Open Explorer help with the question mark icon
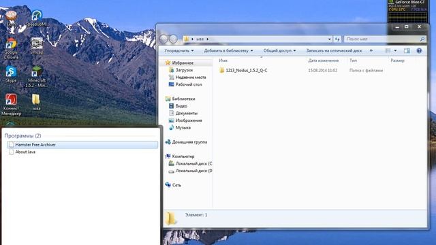Image resolution: width=436 pixels, height=245 pixels. (419, 50)
